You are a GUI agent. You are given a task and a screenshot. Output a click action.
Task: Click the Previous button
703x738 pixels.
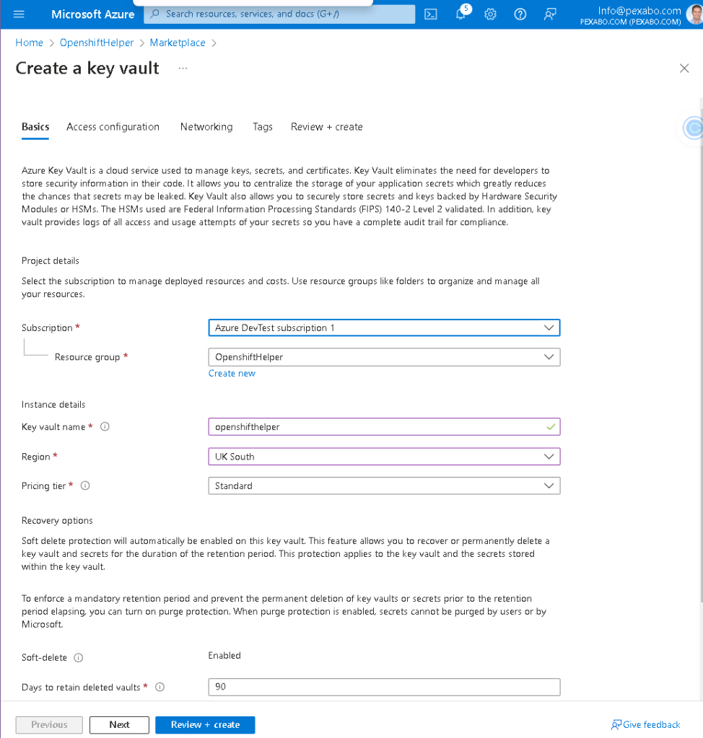(49, 725)
